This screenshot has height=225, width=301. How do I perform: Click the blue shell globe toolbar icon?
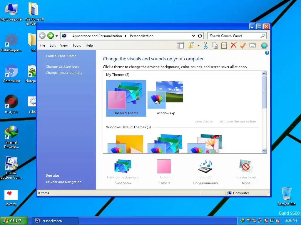pyautogui.click(x=264, y=45)
